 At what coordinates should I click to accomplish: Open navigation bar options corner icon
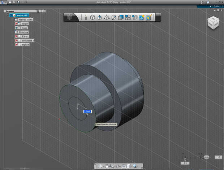point(142,168)
